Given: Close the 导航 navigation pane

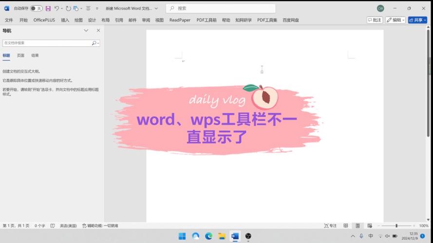Looking at the screenshot, I should point(98,31).
